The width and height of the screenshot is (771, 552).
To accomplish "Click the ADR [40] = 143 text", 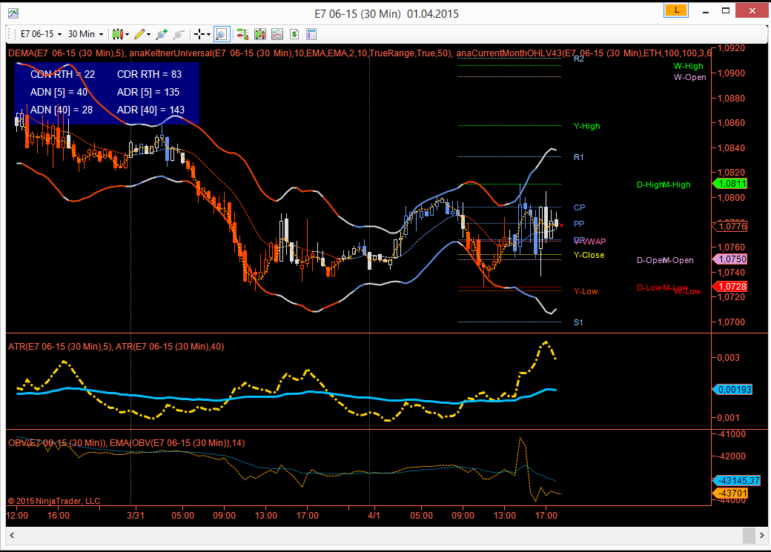I will click(x=151, y=110).
